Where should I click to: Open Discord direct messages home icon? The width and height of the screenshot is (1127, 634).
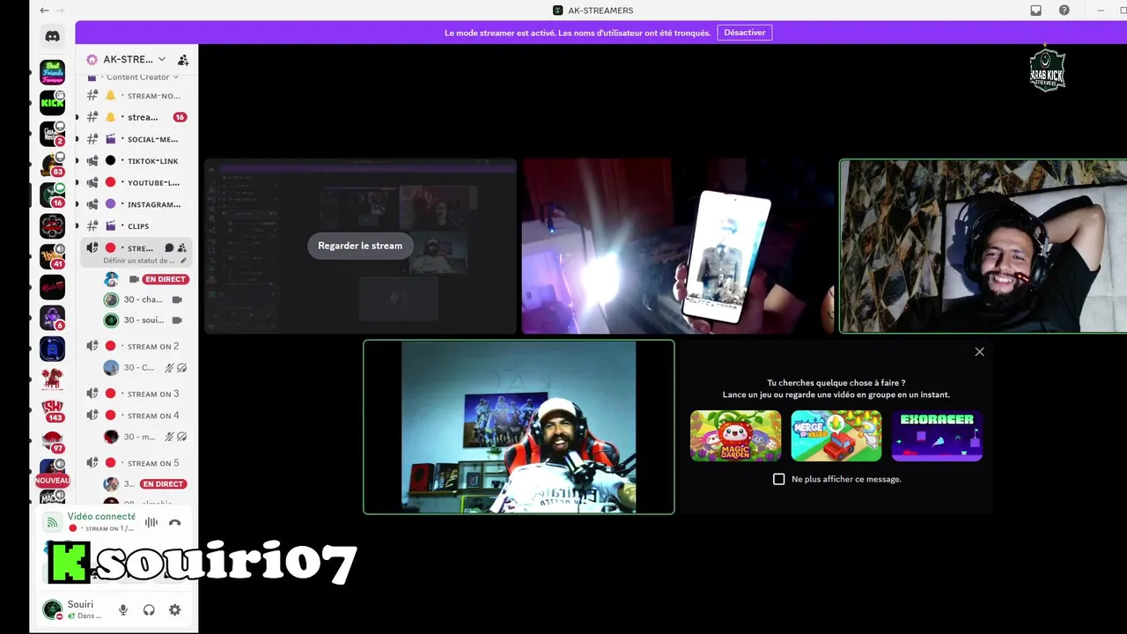coord(52,36)
